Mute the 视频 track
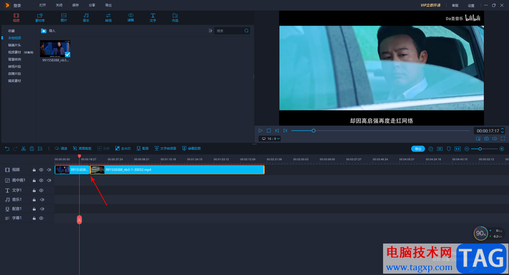The width and height of the screenshot is (509, 275). pyautogui.click(x=49, y=170)
